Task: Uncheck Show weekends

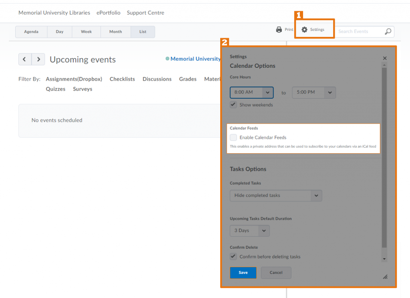Action: tap(233, 105)
